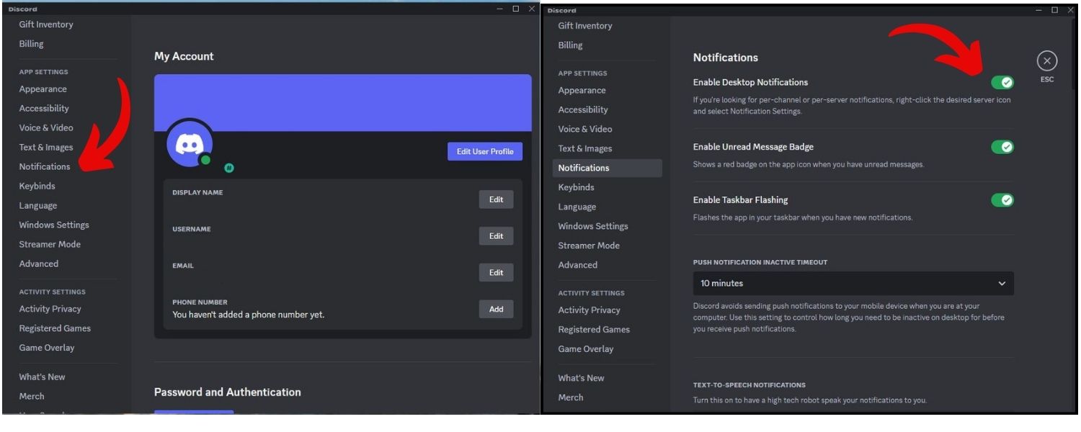Click the Edit User Profile button
This screenshot has height=432, width=1081.
coord(484,151)
